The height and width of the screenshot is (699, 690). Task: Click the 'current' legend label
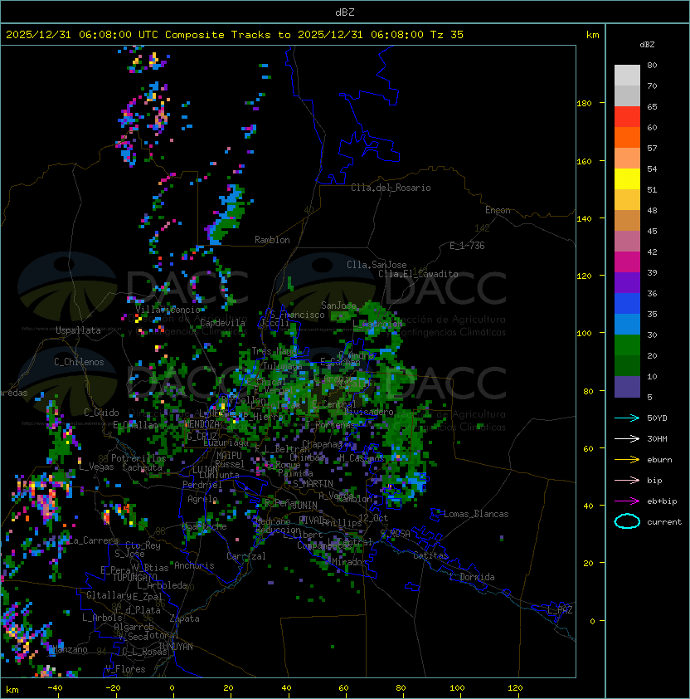664,522
